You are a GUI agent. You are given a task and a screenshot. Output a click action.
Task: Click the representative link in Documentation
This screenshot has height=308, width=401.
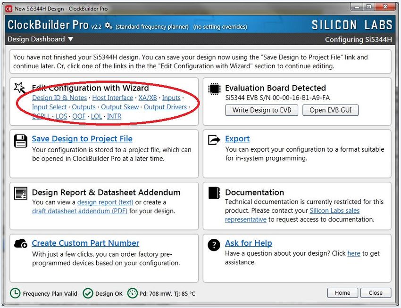click(x=246, y=219)
